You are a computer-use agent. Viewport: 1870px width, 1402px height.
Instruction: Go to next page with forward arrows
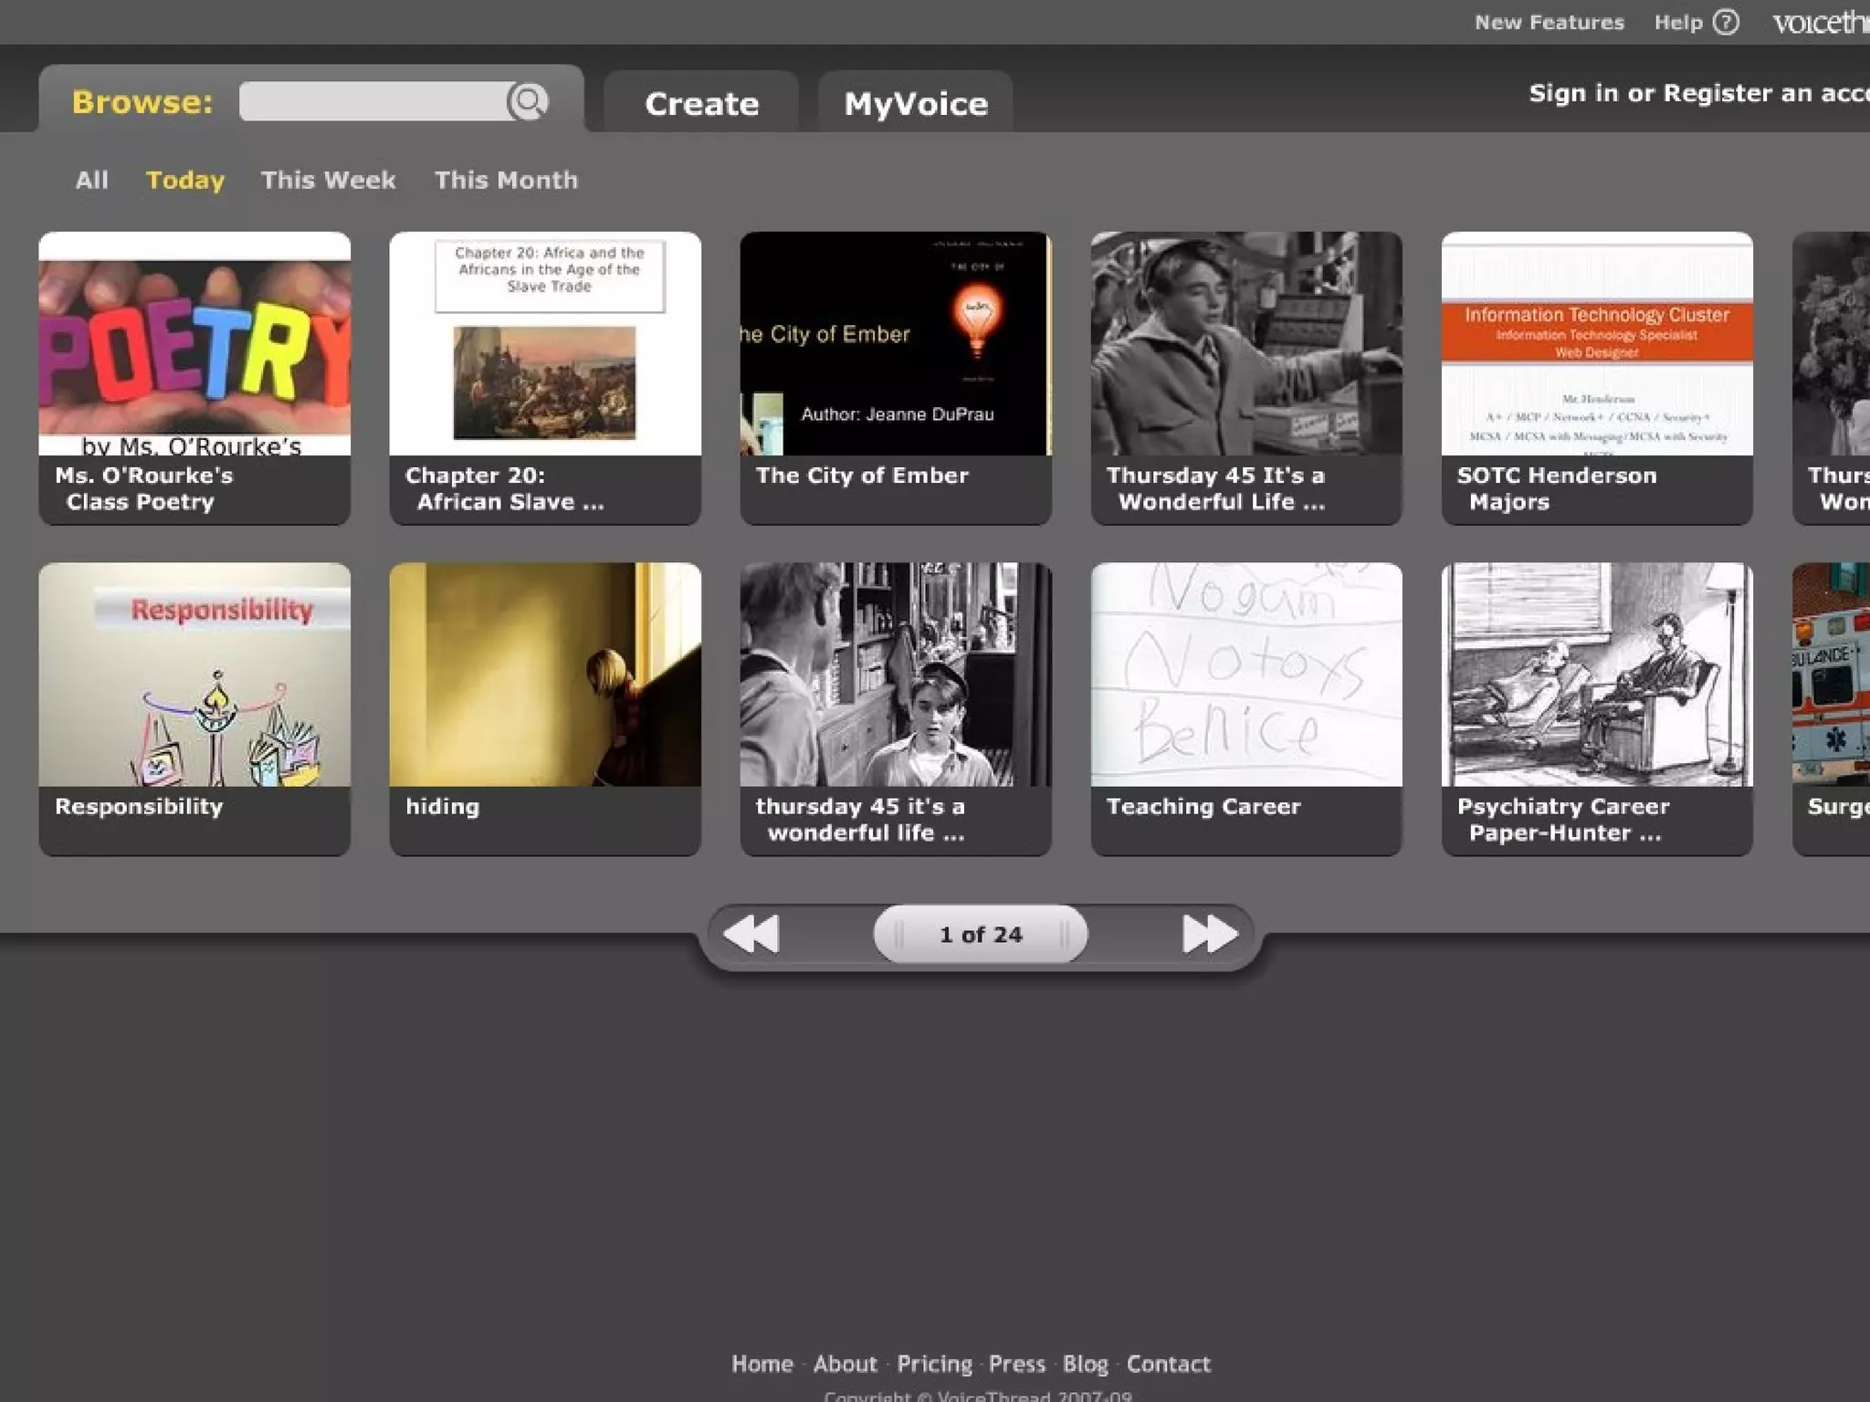[1210, 934]
